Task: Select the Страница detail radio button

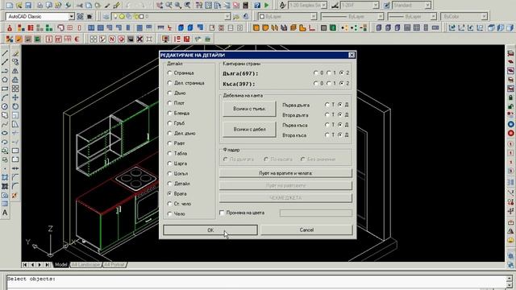Action: click(x=169, y=72)
